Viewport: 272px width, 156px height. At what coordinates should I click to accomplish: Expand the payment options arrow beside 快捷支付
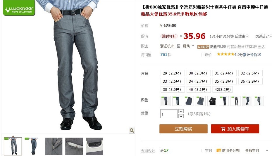(267, 151)
